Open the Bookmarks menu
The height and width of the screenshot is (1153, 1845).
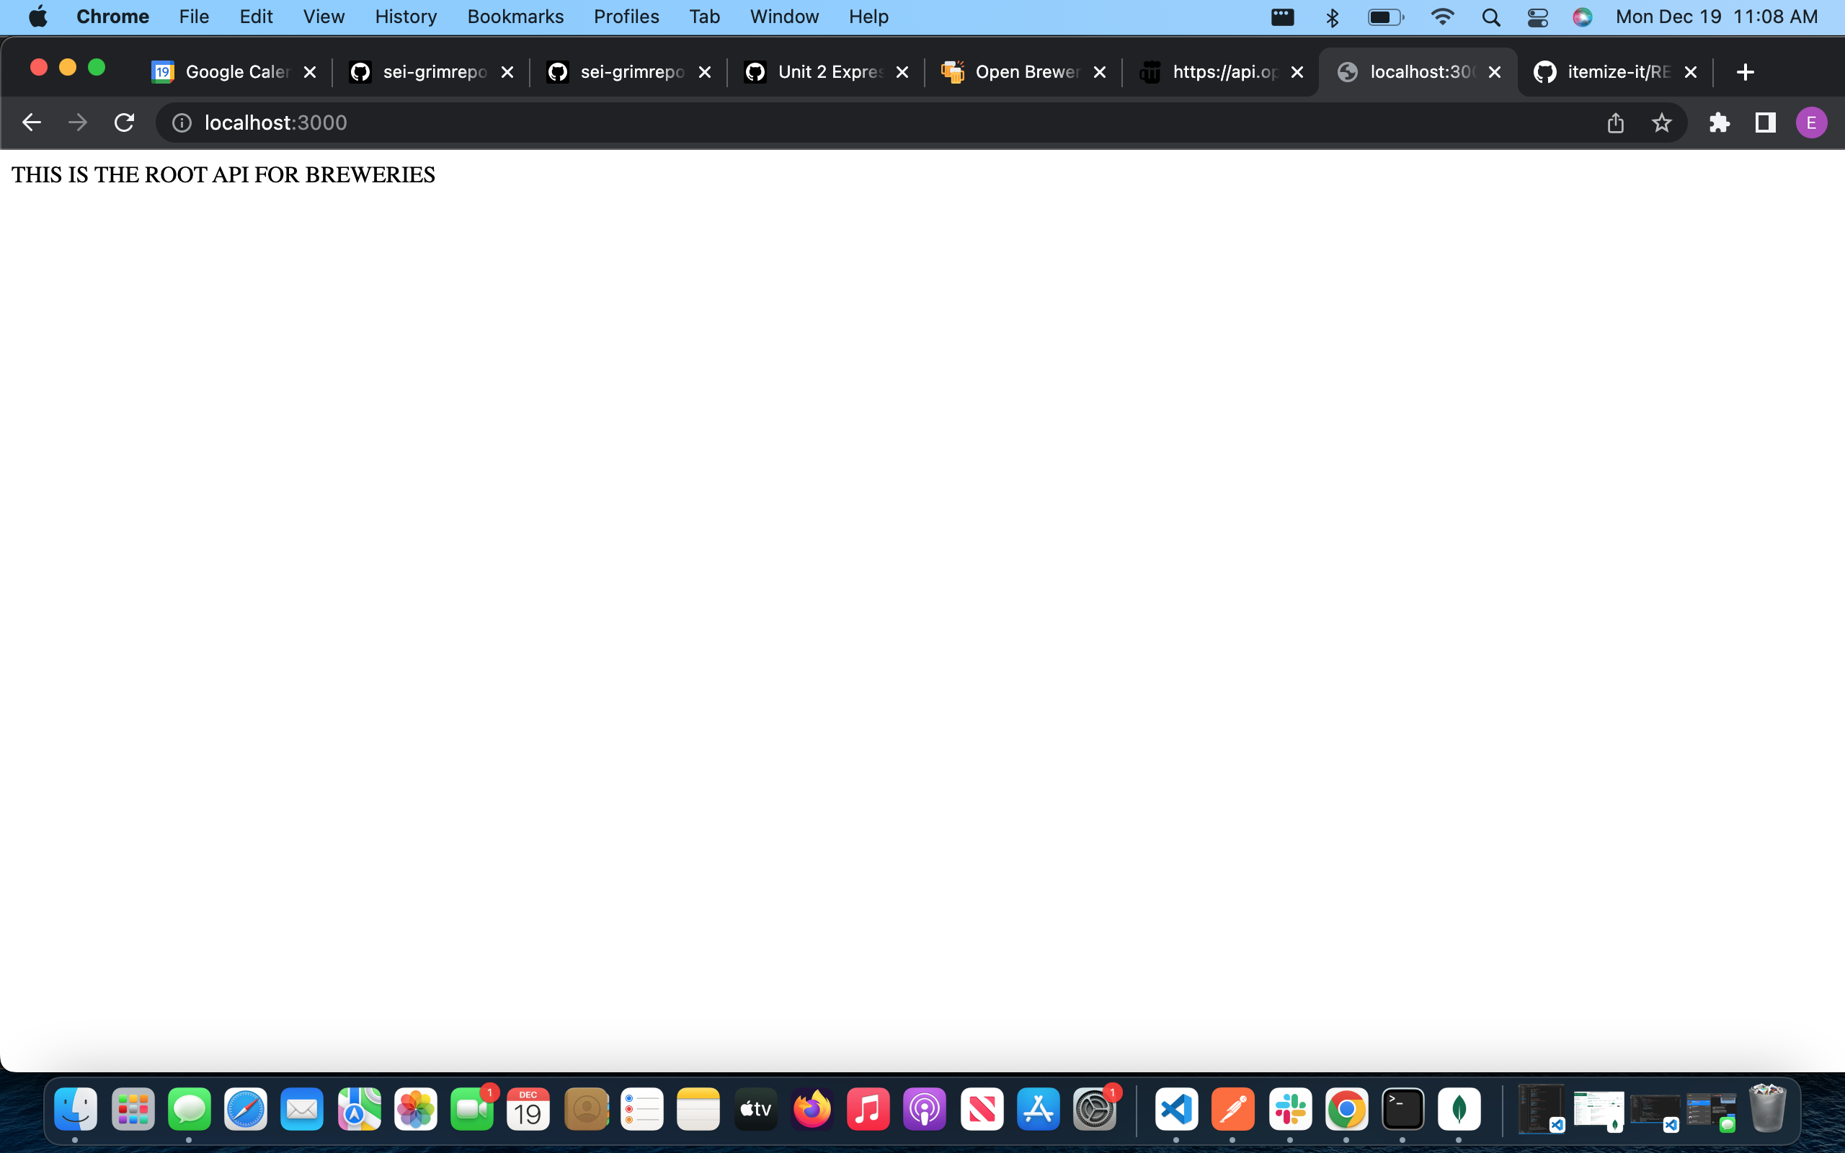click(x=515, y=17)
